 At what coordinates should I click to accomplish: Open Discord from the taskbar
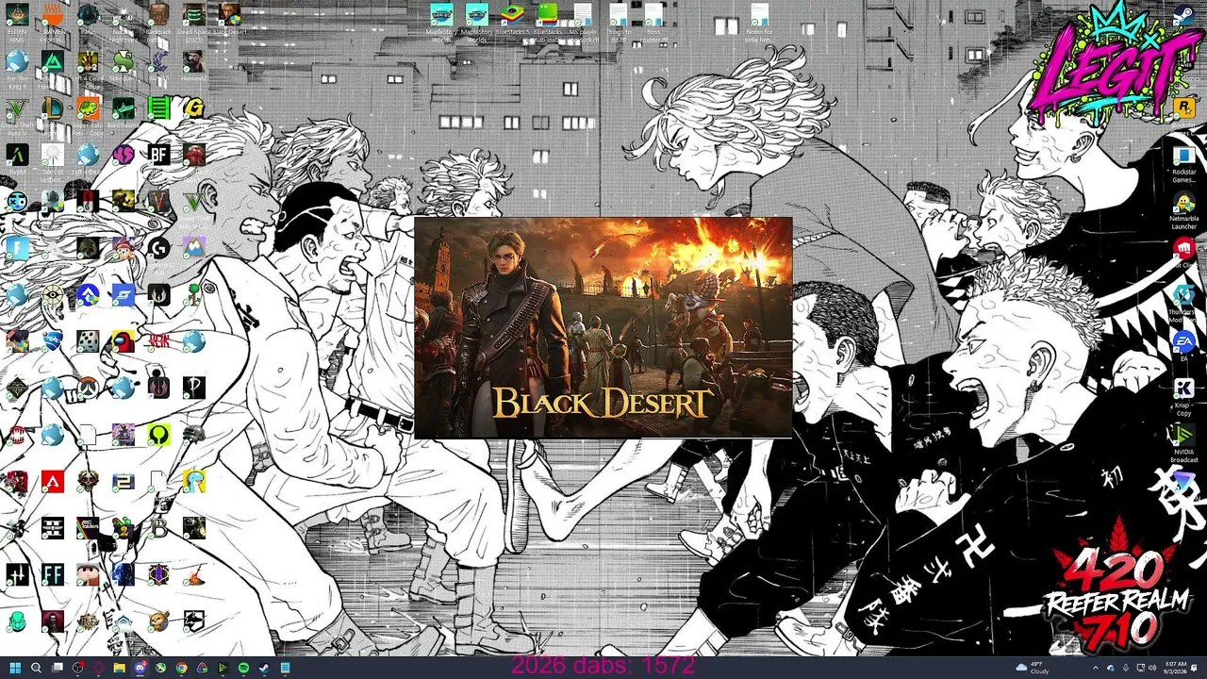click(x=141, y=668)
